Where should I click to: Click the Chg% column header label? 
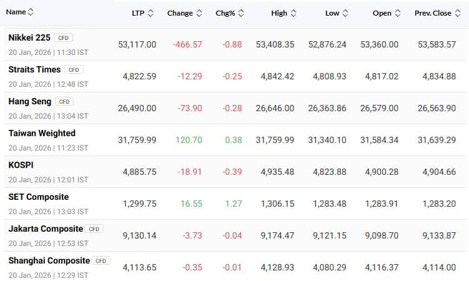225,13
